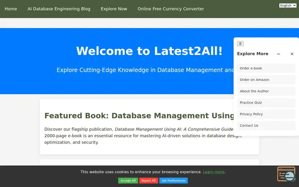Screen dimensions: 299x187
Task: View the Privacy Policy link
Action: click(266, 114)
